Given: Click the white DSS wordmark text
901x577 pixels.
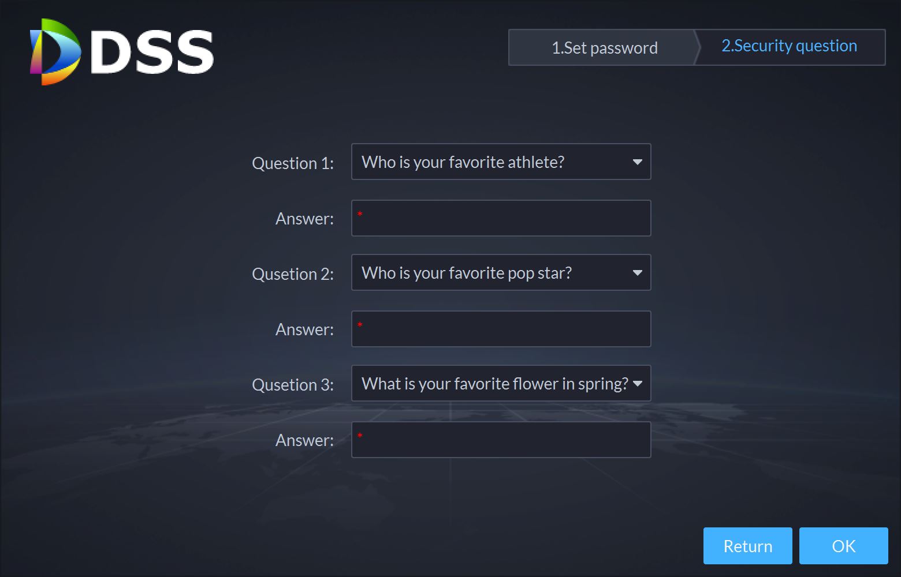Looking at the screenshot, I should click(152, 52).
